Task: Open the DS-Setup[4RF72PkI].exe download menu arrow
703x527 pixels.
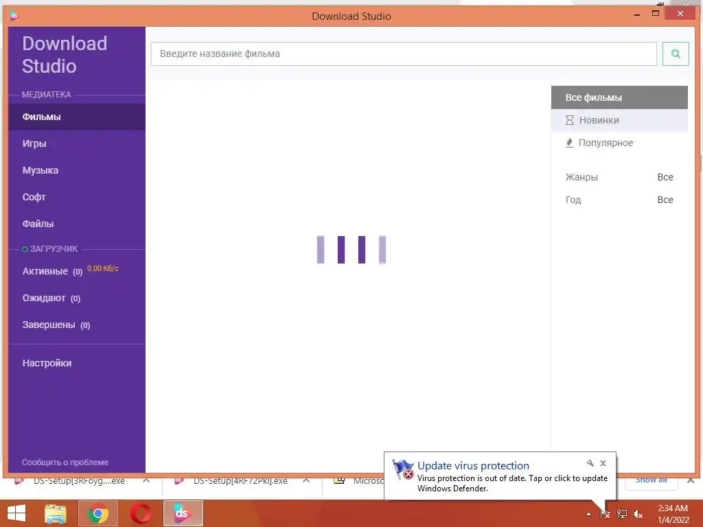Action: coord(306,481)
